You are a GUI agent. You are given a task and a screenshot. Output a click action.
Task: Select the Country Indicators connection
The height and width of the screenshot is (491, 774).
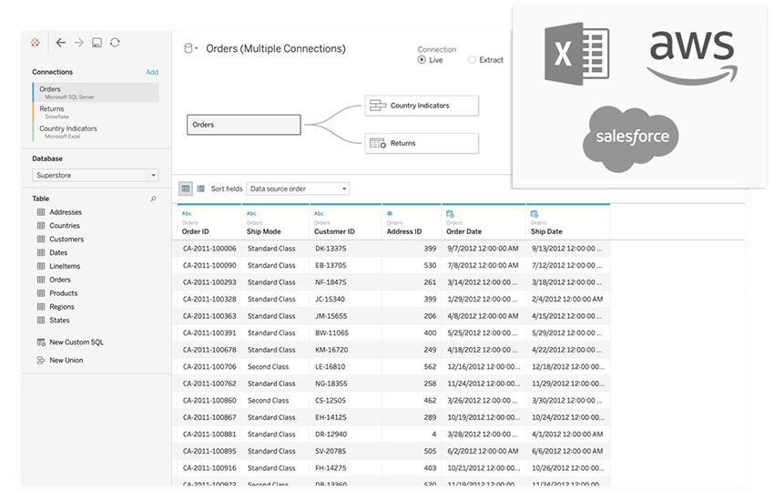[x=68, y=131]
